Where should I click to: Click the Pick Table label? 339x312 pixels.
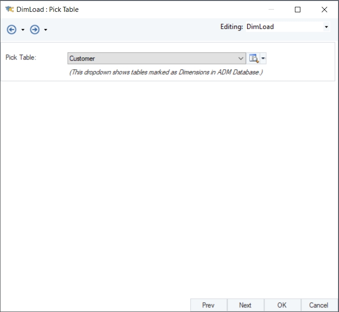pyautogui.click(x=21, y=57)
